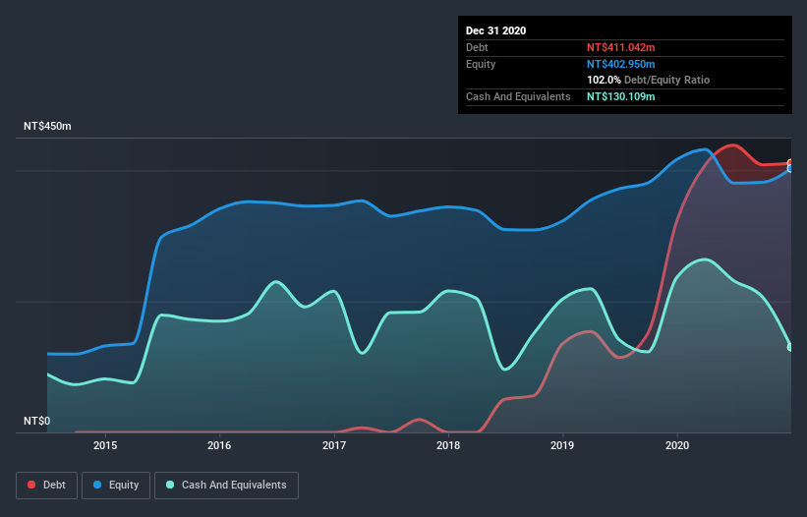This screenshot has width=807, height=517.
Task: Click the 102.0% Debt/Equity Ratio text
Action: (x=648, y=80)
